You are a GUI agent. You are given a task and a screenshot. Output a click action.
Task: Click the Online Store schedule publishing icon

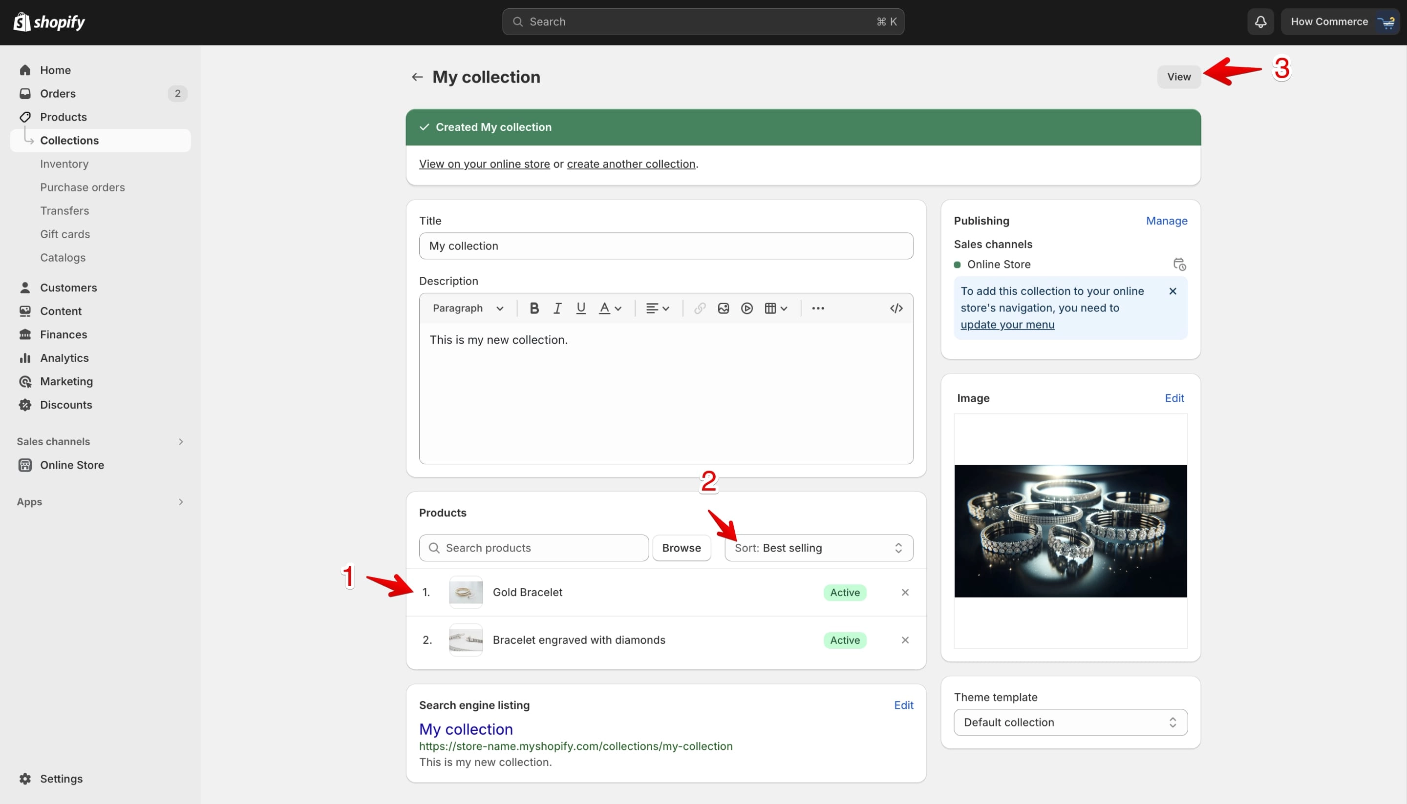[1179, 265]
